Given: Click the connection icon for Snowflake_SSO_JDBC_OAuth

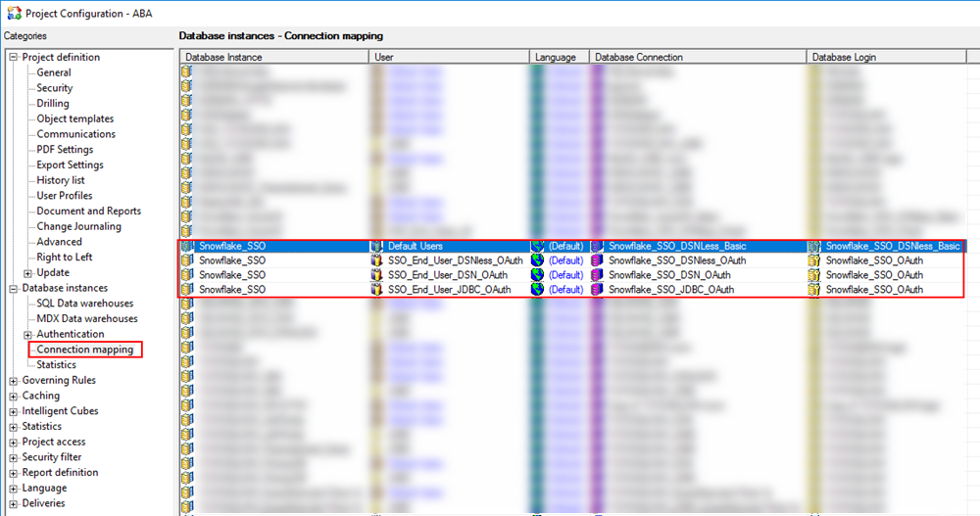Looking at the screenshot, I should point(597,291).
